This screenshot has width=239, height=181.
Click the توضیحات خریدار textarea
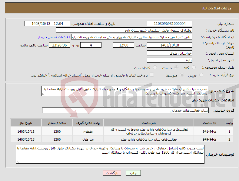[110, 154]
